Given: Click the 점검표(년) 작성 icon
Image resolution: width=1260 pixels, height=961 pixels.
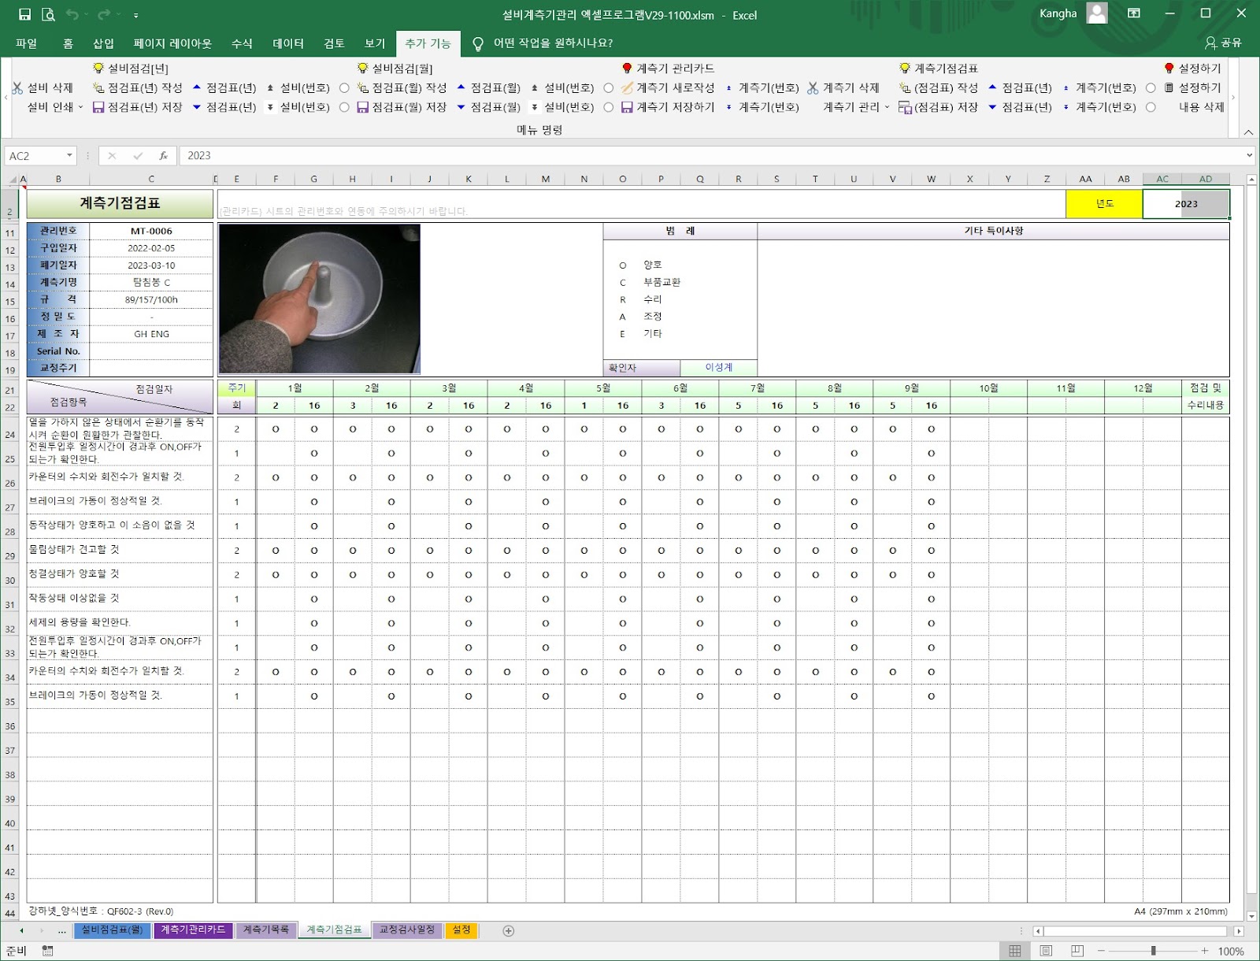Looking at the screenshot, I should (x=98, y=88).
